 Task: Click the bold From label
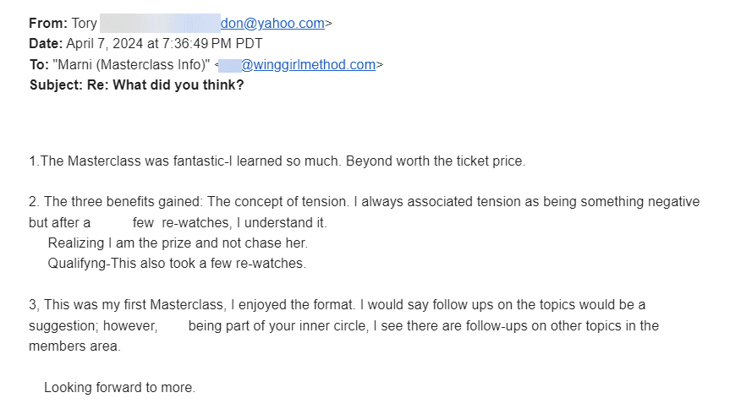click(47, 24)
